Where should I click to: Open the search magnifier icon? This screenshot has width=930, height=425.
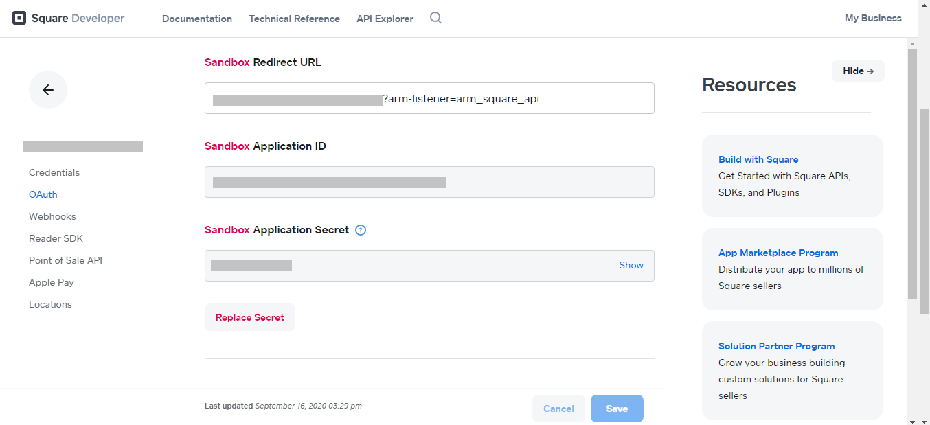(435, 18)
